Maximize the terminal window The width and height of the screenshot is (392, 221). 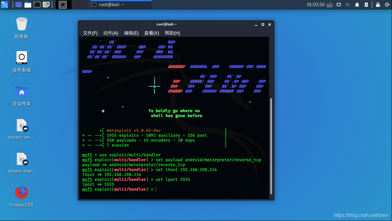[x=263, y=25]
